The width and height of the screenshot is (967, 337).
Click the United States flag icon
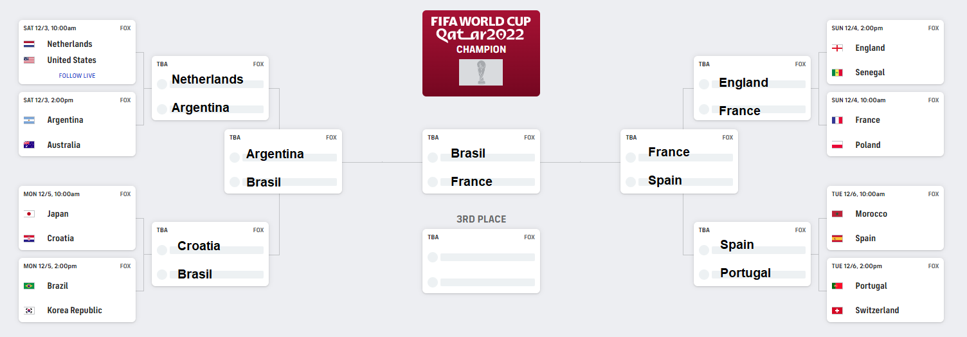(29, 60)
